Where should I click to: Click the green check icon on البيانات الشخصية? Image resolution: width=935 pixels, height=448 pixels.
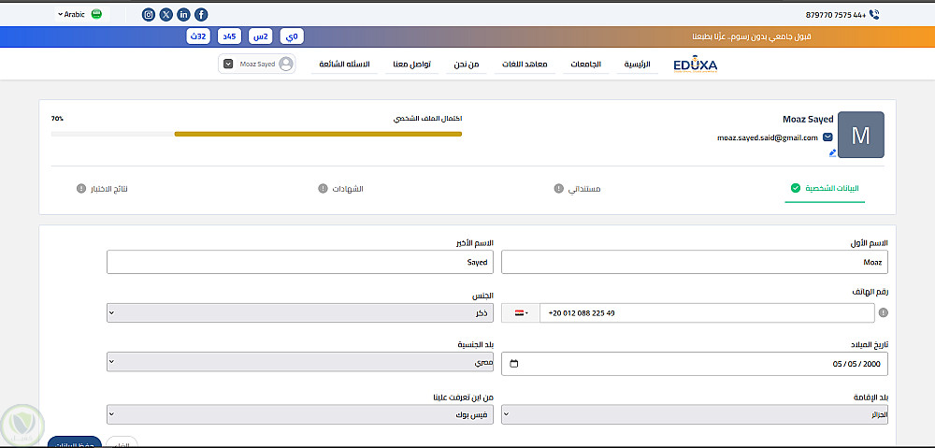pyautogui.click(x=795, y=189)
